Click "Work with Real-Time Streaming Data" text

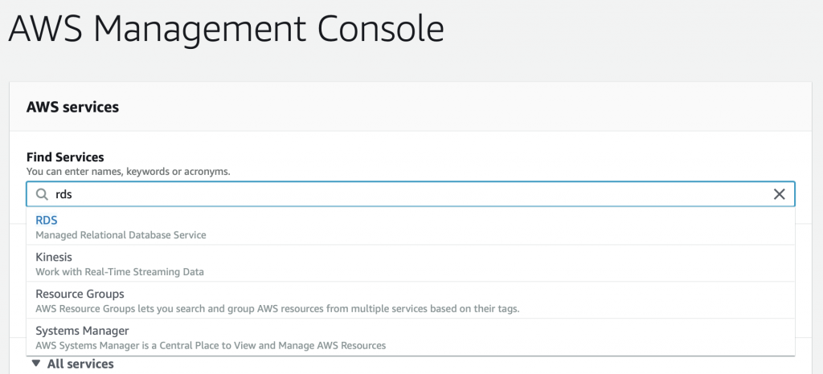tap(120, 272)
